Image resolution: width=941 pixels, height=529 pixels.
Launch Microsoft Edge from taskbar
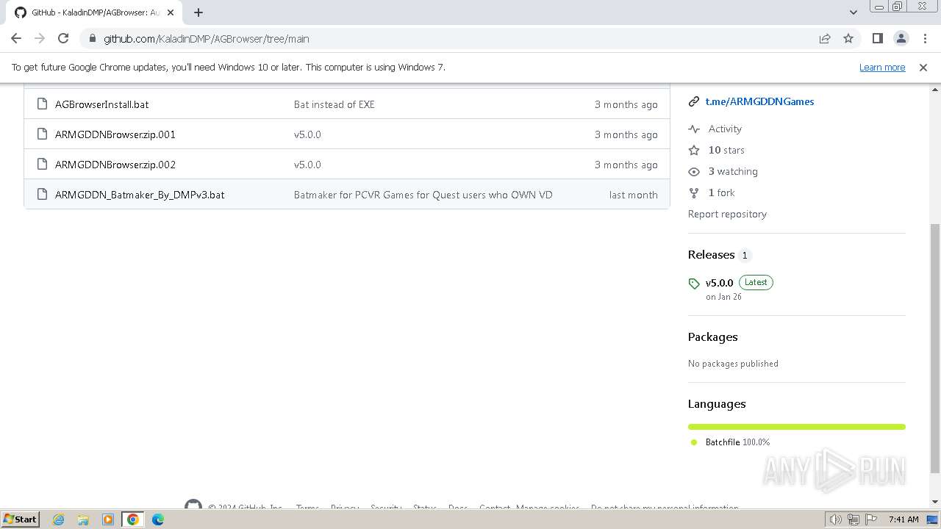[157, 519]
